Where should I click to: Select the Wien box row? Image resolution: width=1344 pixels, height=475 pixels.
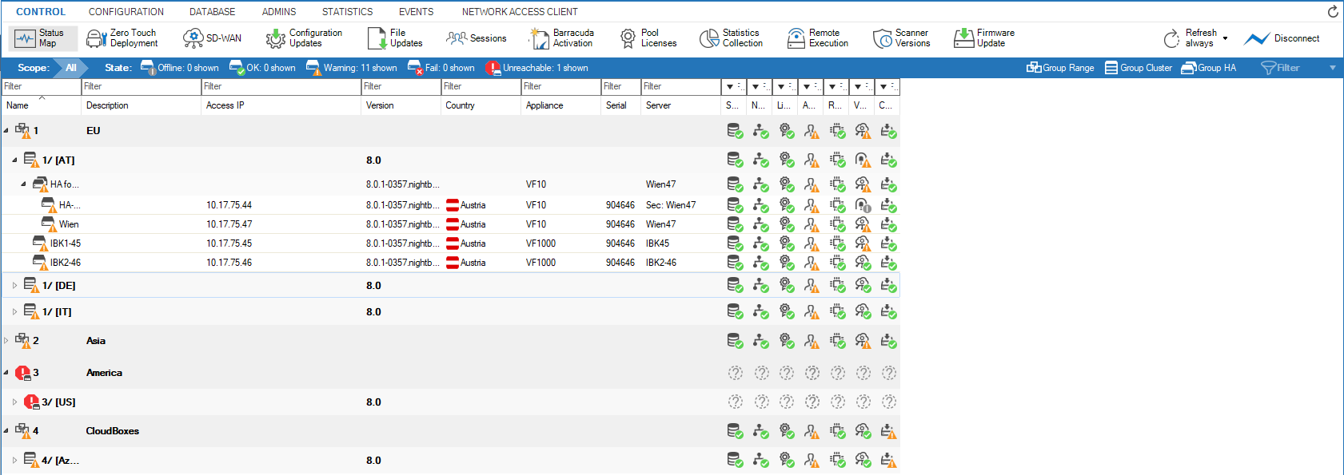pos(451,224)
